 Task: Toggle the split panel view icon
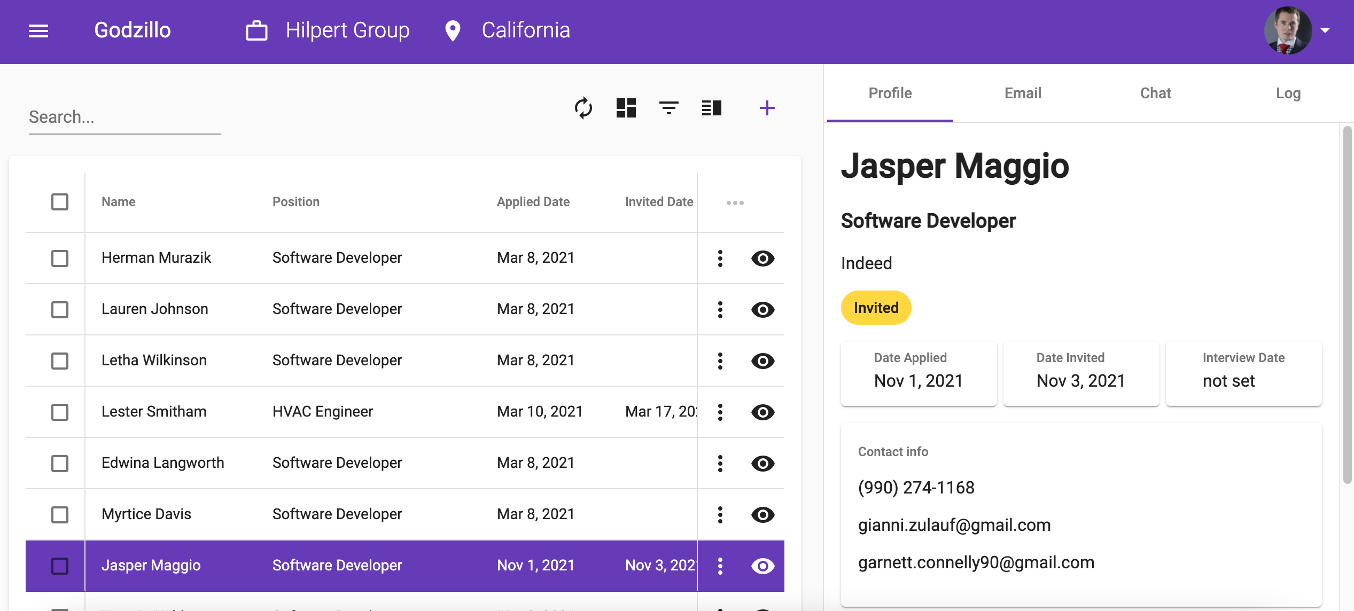click(711, 108)
